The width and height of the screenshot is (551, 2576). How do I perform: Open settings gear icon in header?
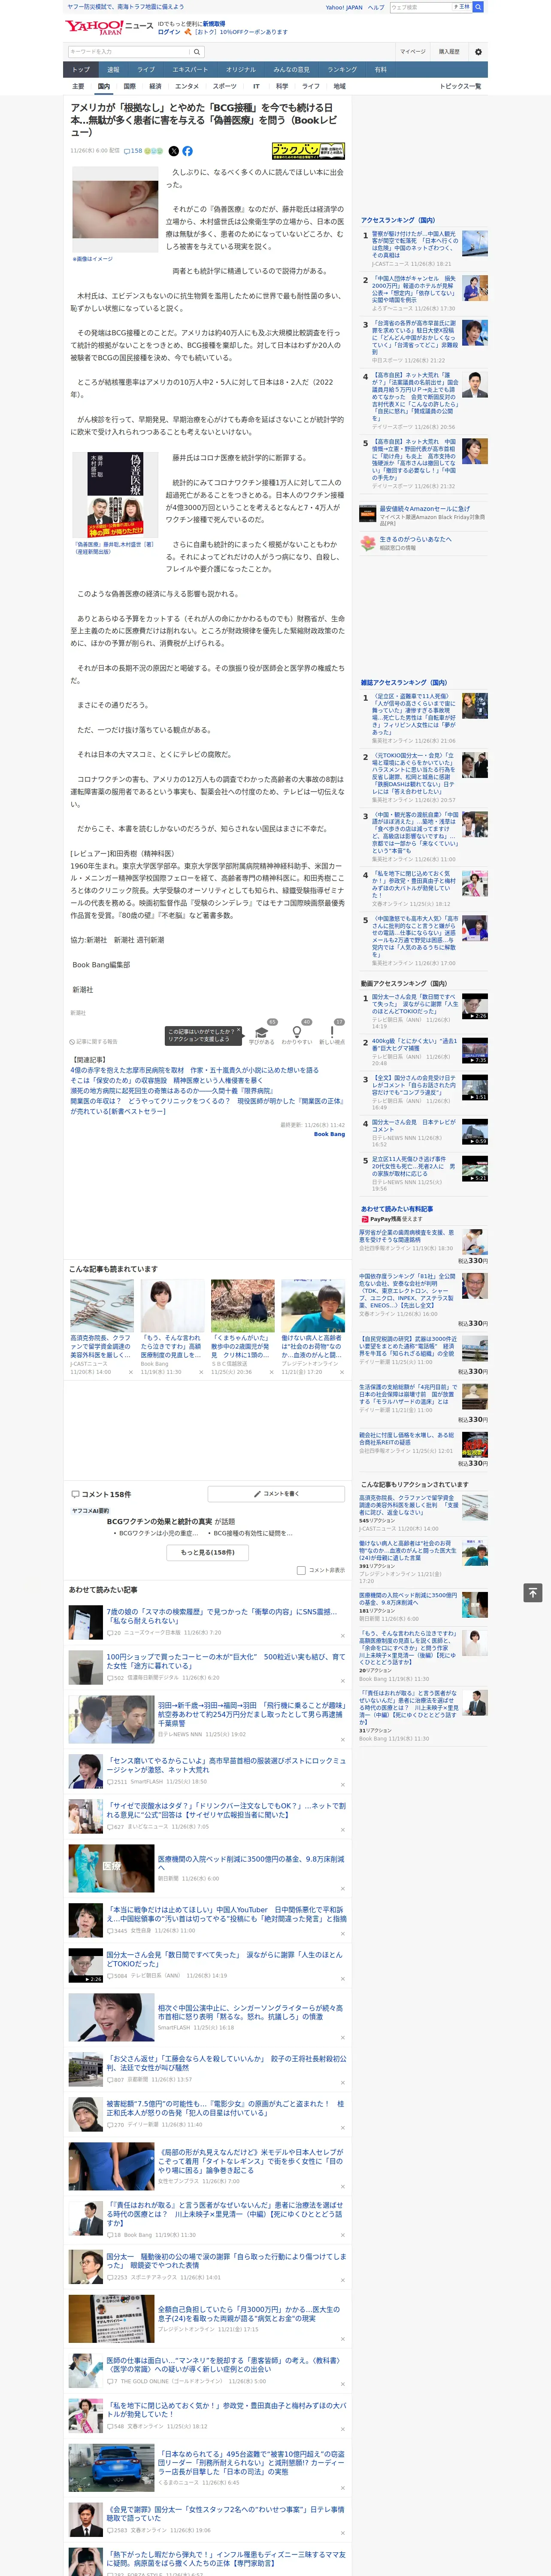tap(478, 52)
